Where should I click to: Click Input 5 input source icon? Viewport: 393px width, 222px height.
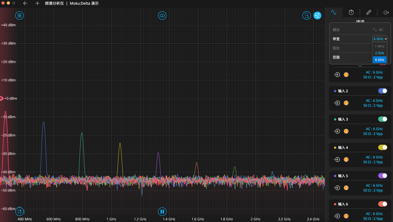[x=337, y=188]
